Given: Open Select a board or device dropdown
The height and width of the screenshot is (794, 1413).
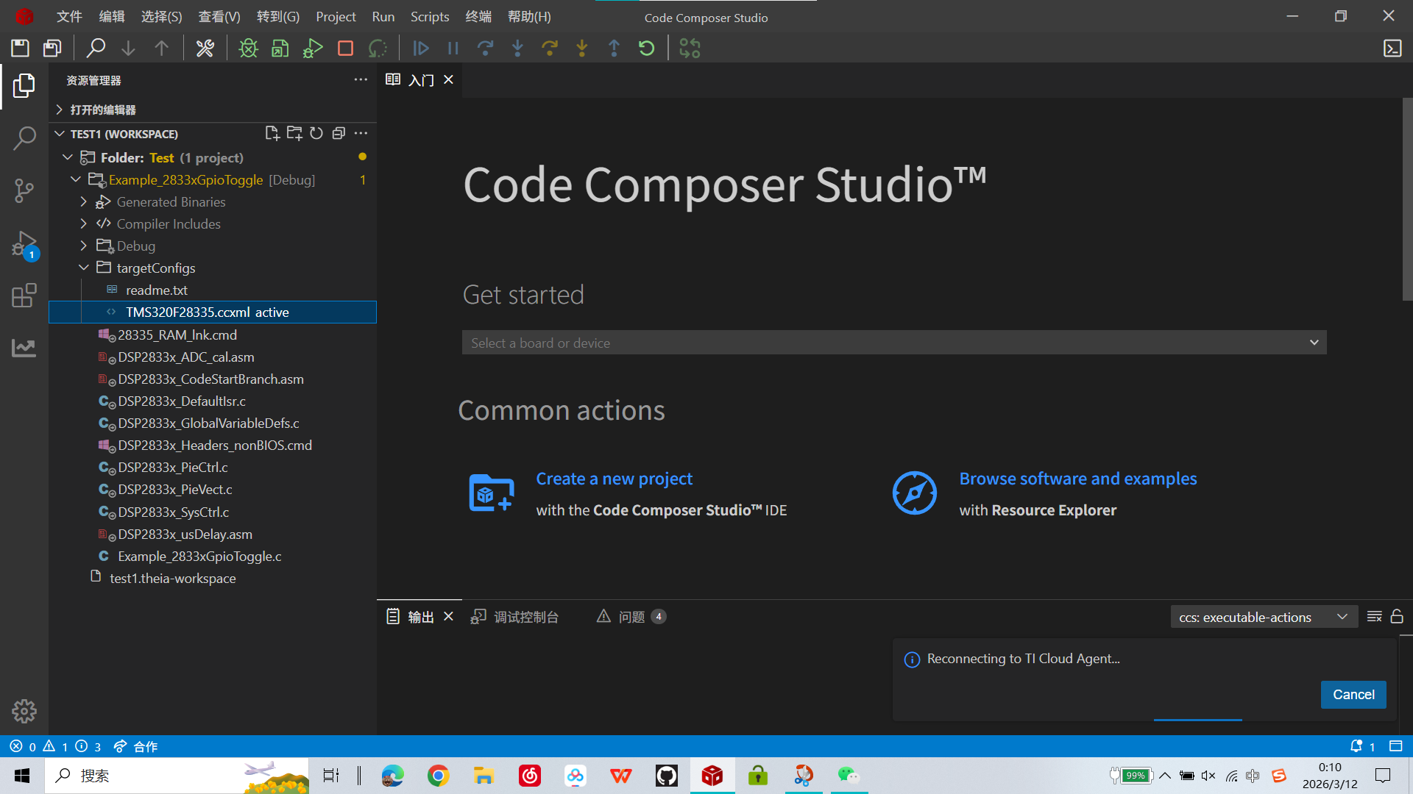Looking at the screenshot, I should tap(893, 343).
